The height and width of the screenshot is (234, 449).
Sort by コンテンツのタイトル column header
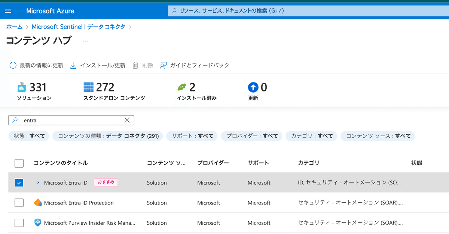61,163
